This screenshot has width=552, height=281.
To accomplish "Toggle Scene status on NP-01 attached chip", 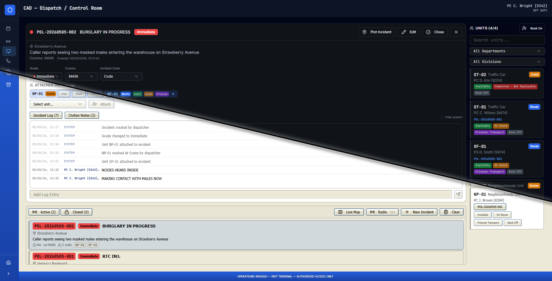I will [51, 94].
